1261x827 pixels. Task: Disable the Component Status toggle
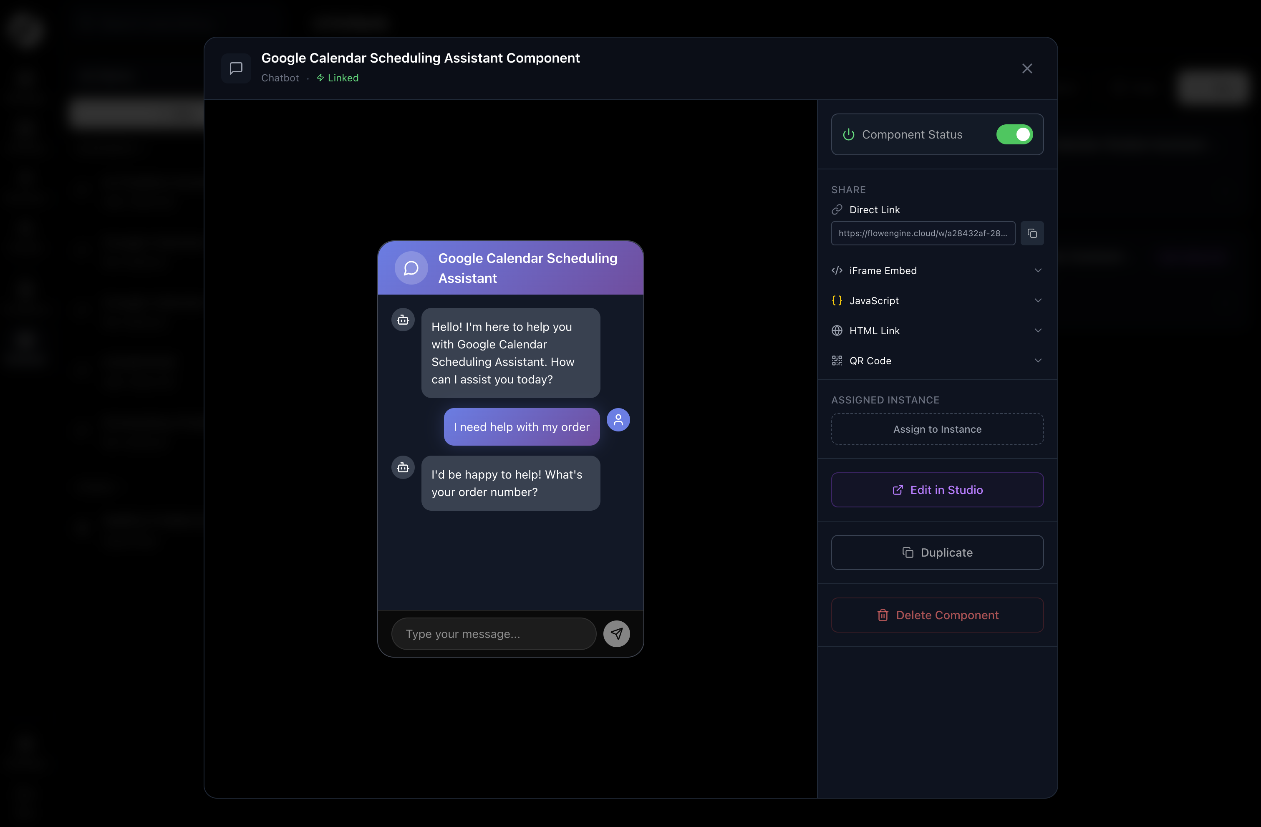pyautogui.click(x=1015, y=135)
